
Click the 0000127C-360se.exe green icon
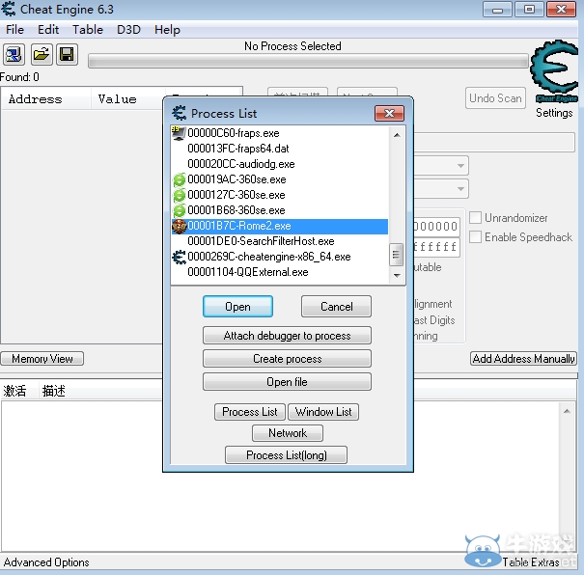(180, 195)
